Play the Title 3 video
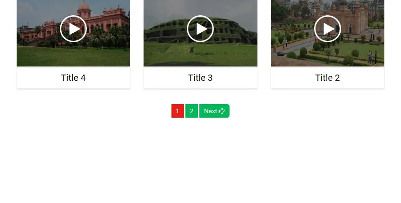Image resolution: width=401 pixels, height=203 pixels. point(200,29)
